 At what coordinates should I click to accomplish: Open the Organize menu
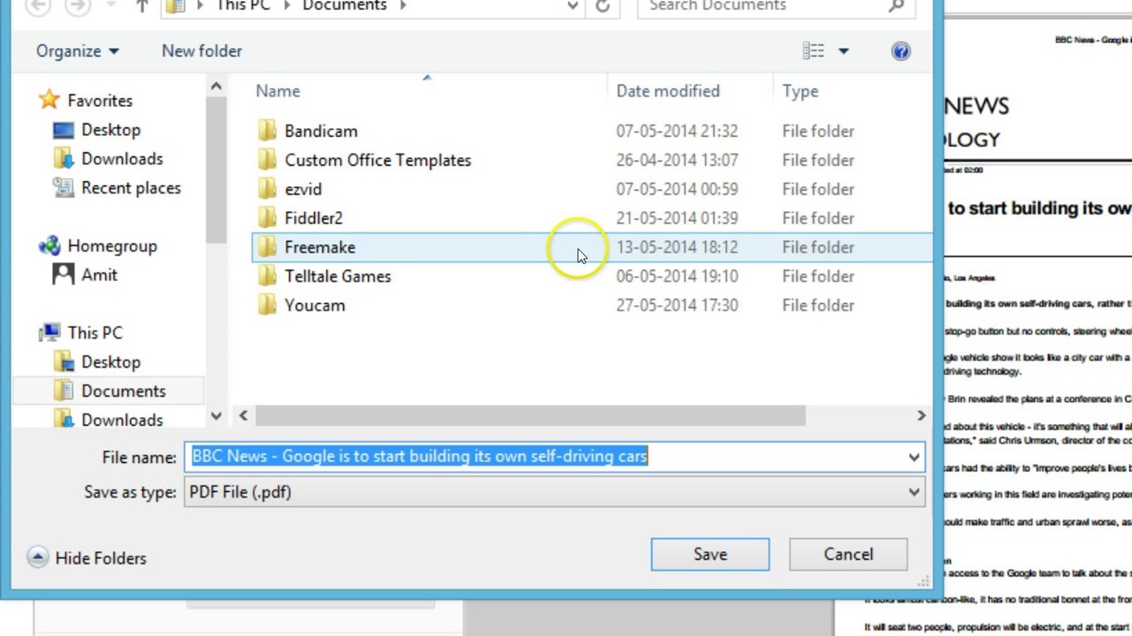pos(77,51)
